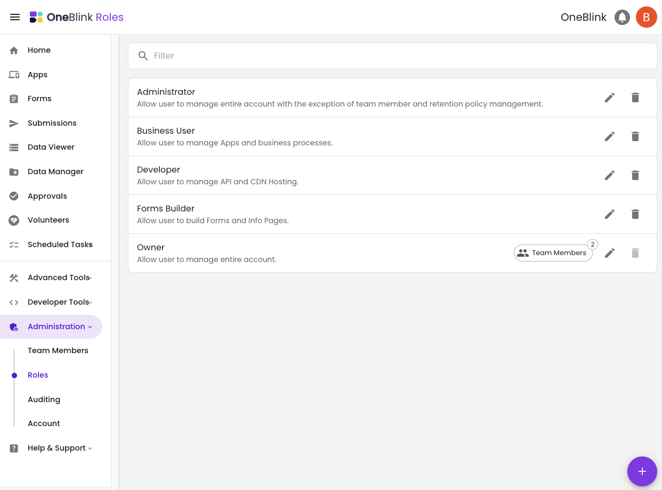
Task: Delete the Forms Builder role trash icon
Action: coord(635,214)
